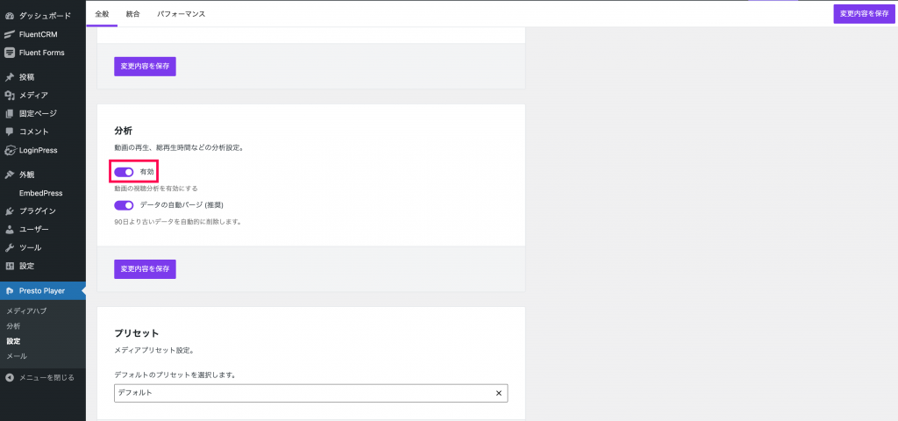Collapse sidebar with メニューを閉じる icon
The height and width of the screenshot is (421, 898).
coord(9,377)
